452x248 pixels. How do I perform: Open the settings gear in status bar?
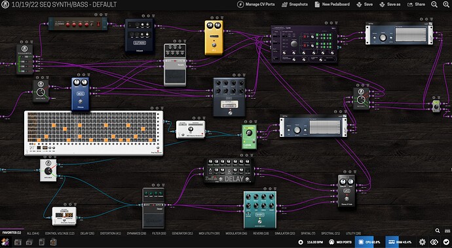pos(423,242)
